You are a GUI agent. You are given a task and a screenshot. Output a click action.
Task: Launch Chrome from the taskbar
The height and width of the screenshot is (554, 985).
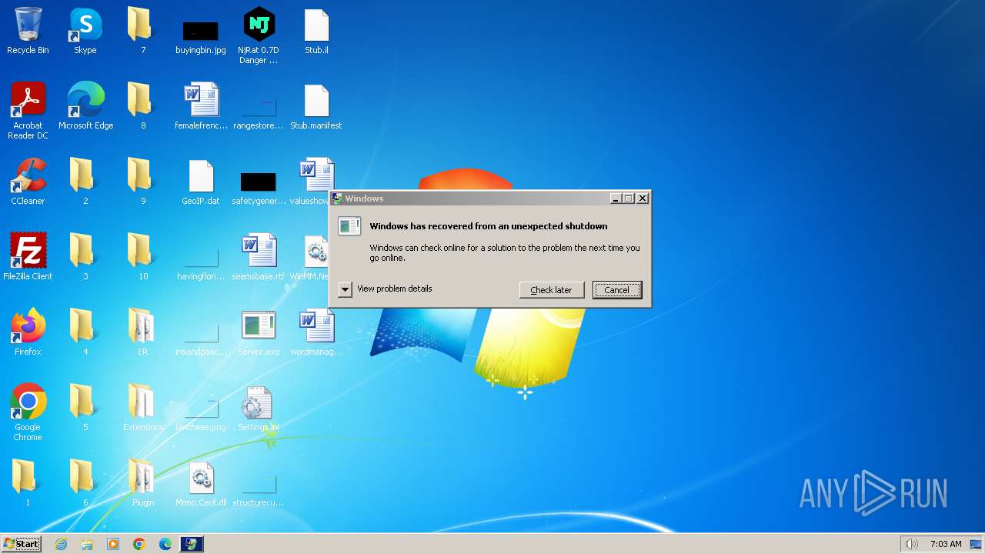139,544
